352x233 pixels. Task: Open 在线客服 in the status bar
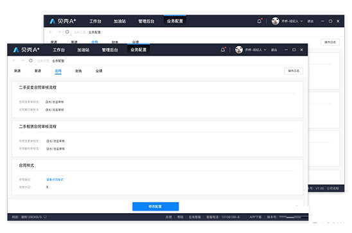pyautogui.click(x=195, y=217)
